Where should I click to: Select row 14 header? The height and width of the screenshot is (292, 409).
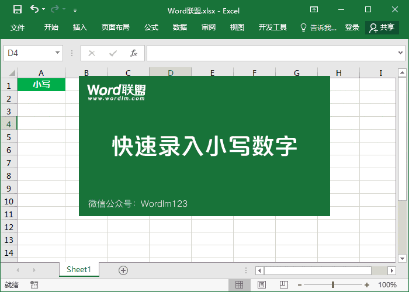[9, 252]
